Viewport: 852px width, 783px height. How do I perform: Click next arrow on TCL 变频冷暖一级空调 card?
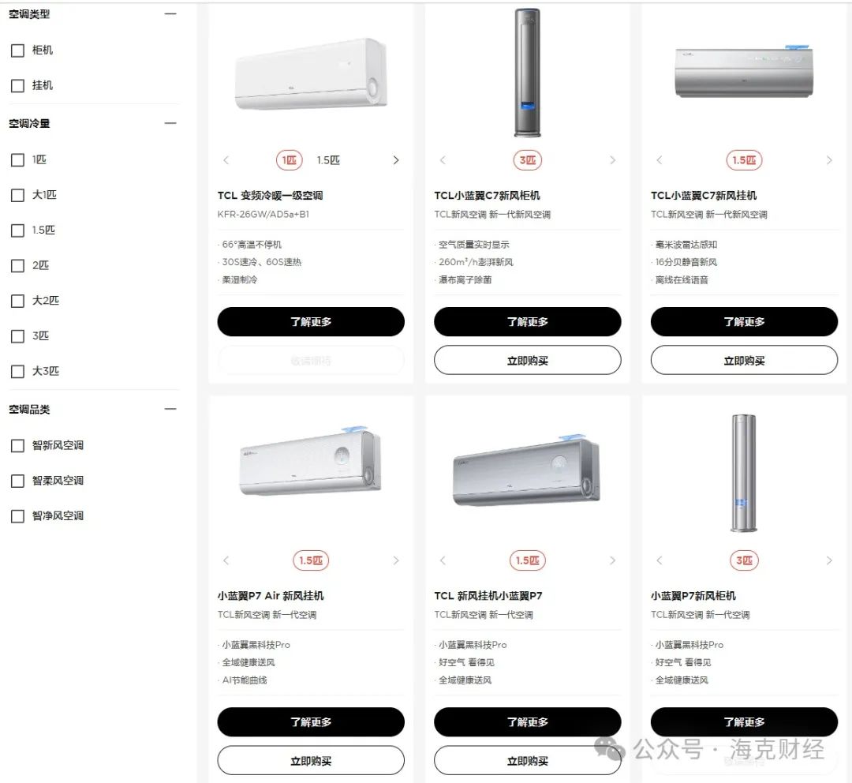pyautogui.click(x=396, y=160)
